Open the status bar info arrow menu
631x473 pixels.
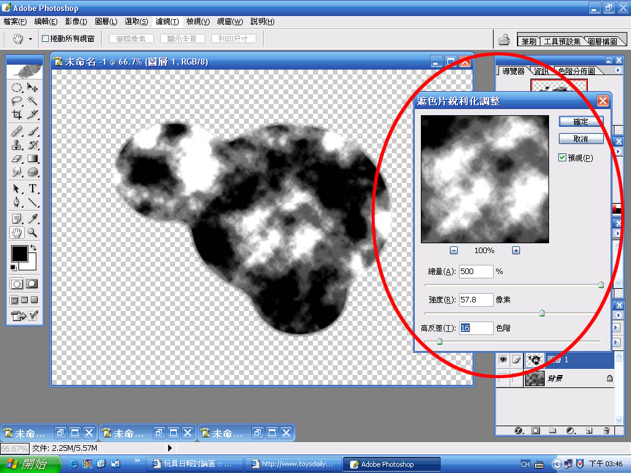click(170, 448)
